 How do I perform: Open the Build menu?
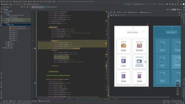click(x=35, y=1)
